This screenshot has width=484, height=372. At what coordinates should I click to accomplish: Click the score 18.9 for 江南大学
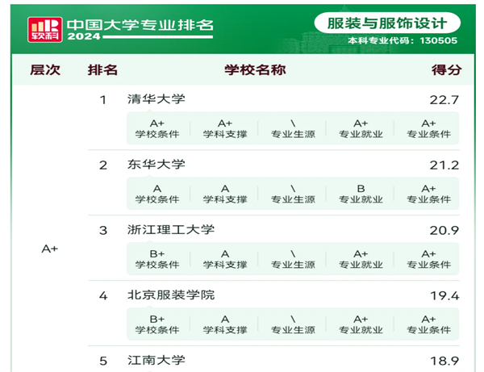pos(444,361)
